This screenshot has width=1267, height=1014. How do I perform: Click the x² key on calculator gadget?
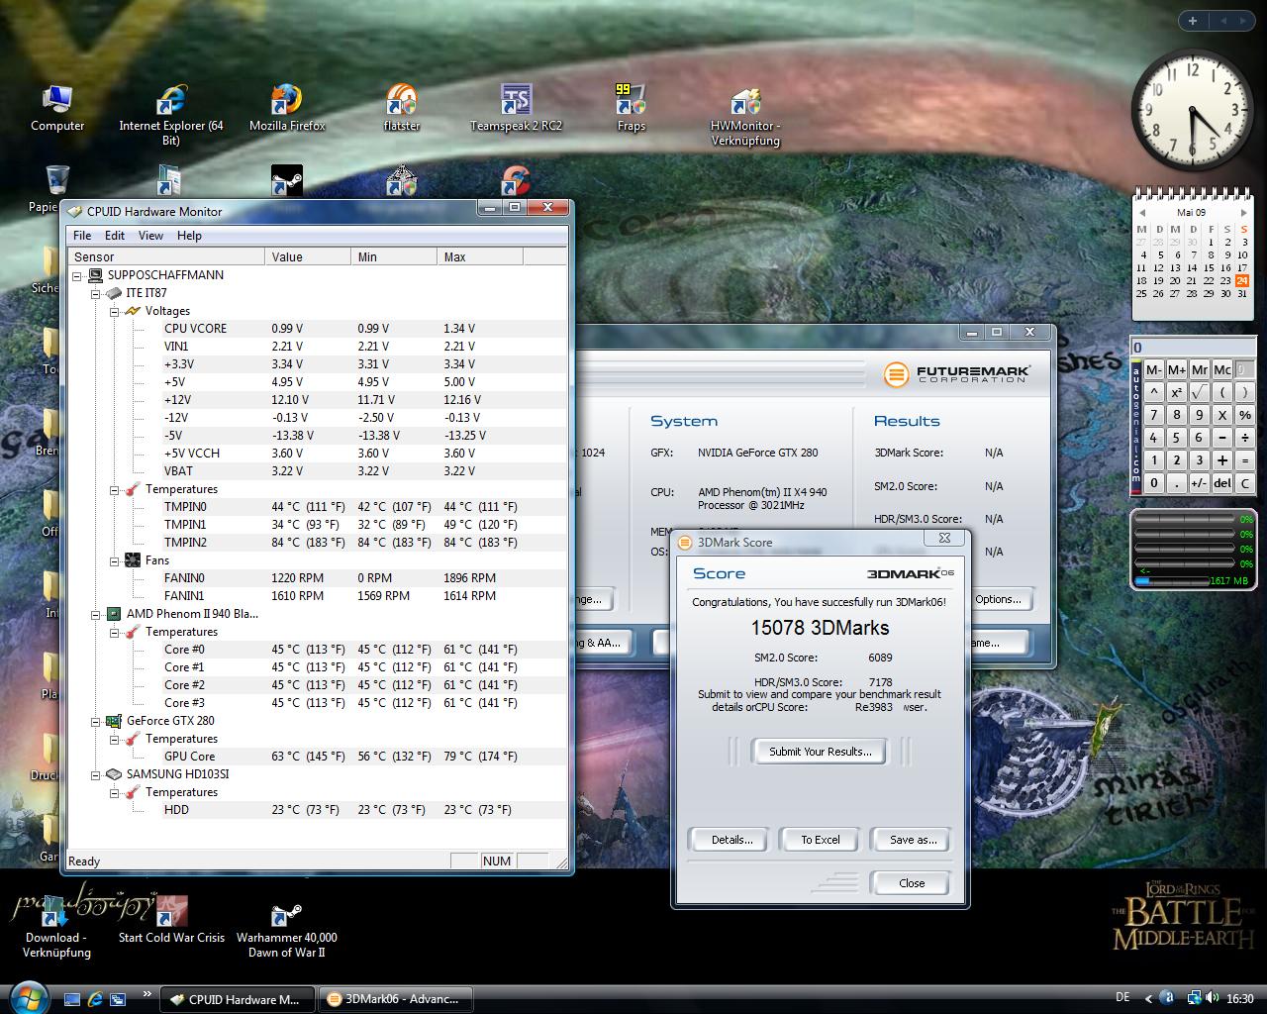pos(1177,392)
